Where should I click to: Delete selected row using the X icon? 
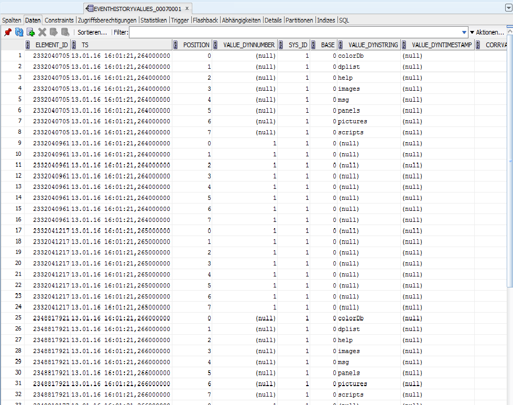[42, 32]
